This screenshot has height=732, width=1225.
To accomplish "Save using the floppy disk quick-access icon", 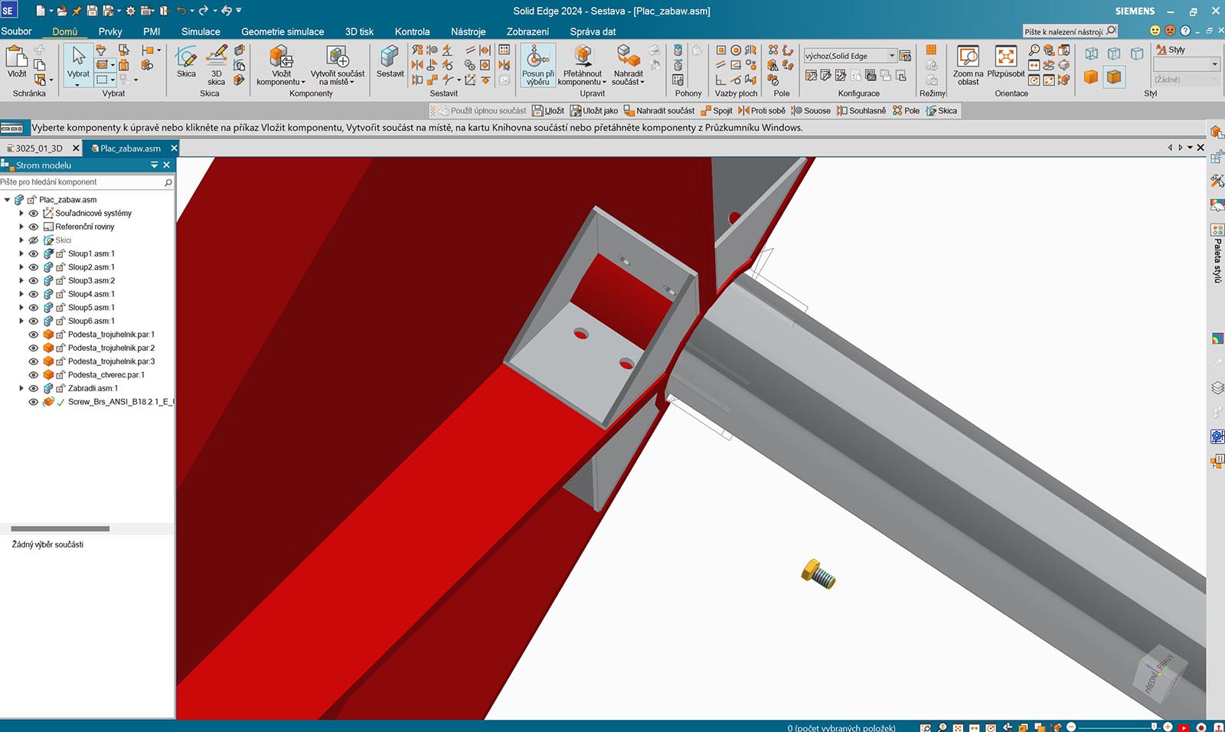I will [92, 11].
